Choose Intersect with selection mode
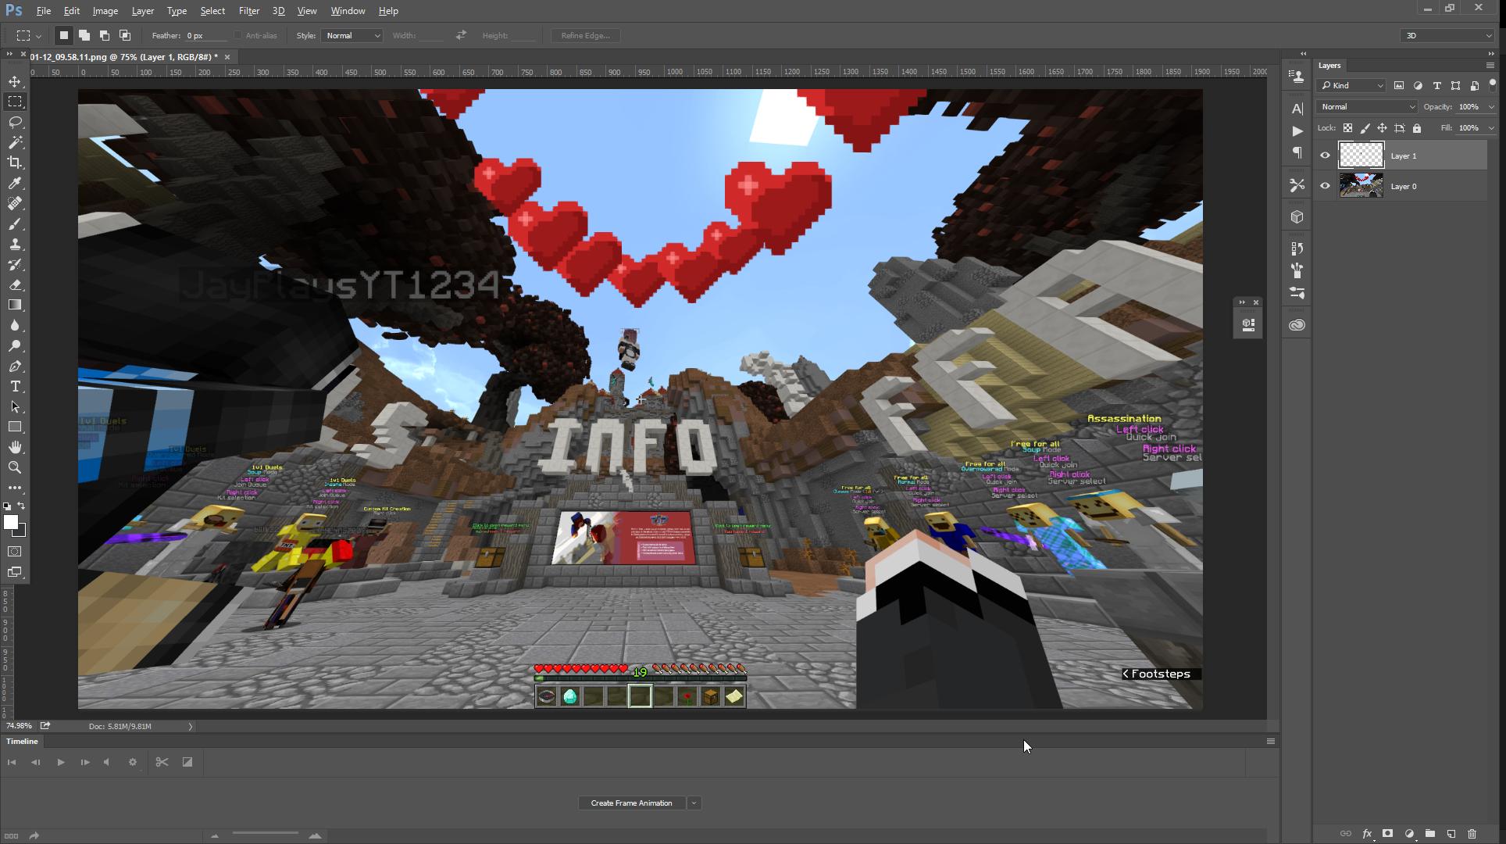This screenshot has height=844, width=1506. (125, 35)
